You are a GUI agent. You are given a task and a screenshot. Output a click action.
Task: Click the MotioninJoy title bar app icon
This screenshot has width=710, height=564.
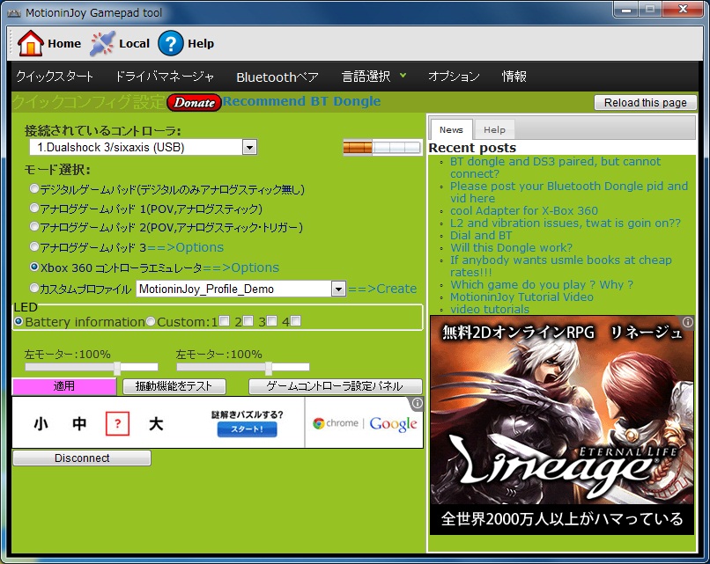click(x=14, y=12)
